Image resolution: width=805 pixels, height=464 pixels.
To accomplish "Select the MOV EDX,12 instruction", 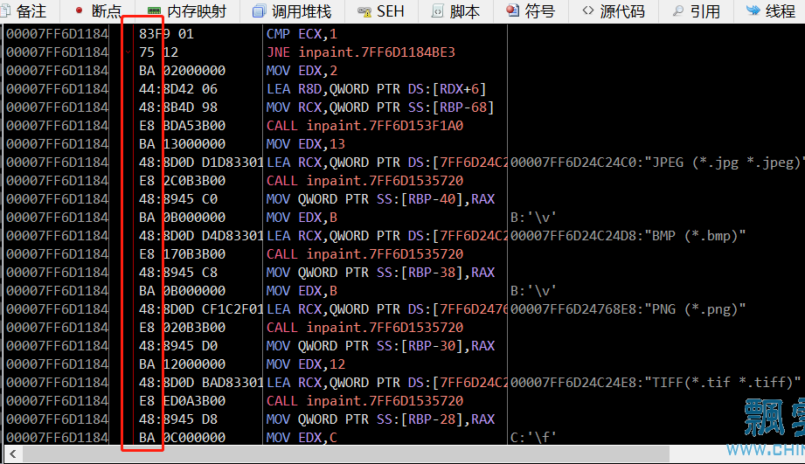I will click(x=305, y=364).
